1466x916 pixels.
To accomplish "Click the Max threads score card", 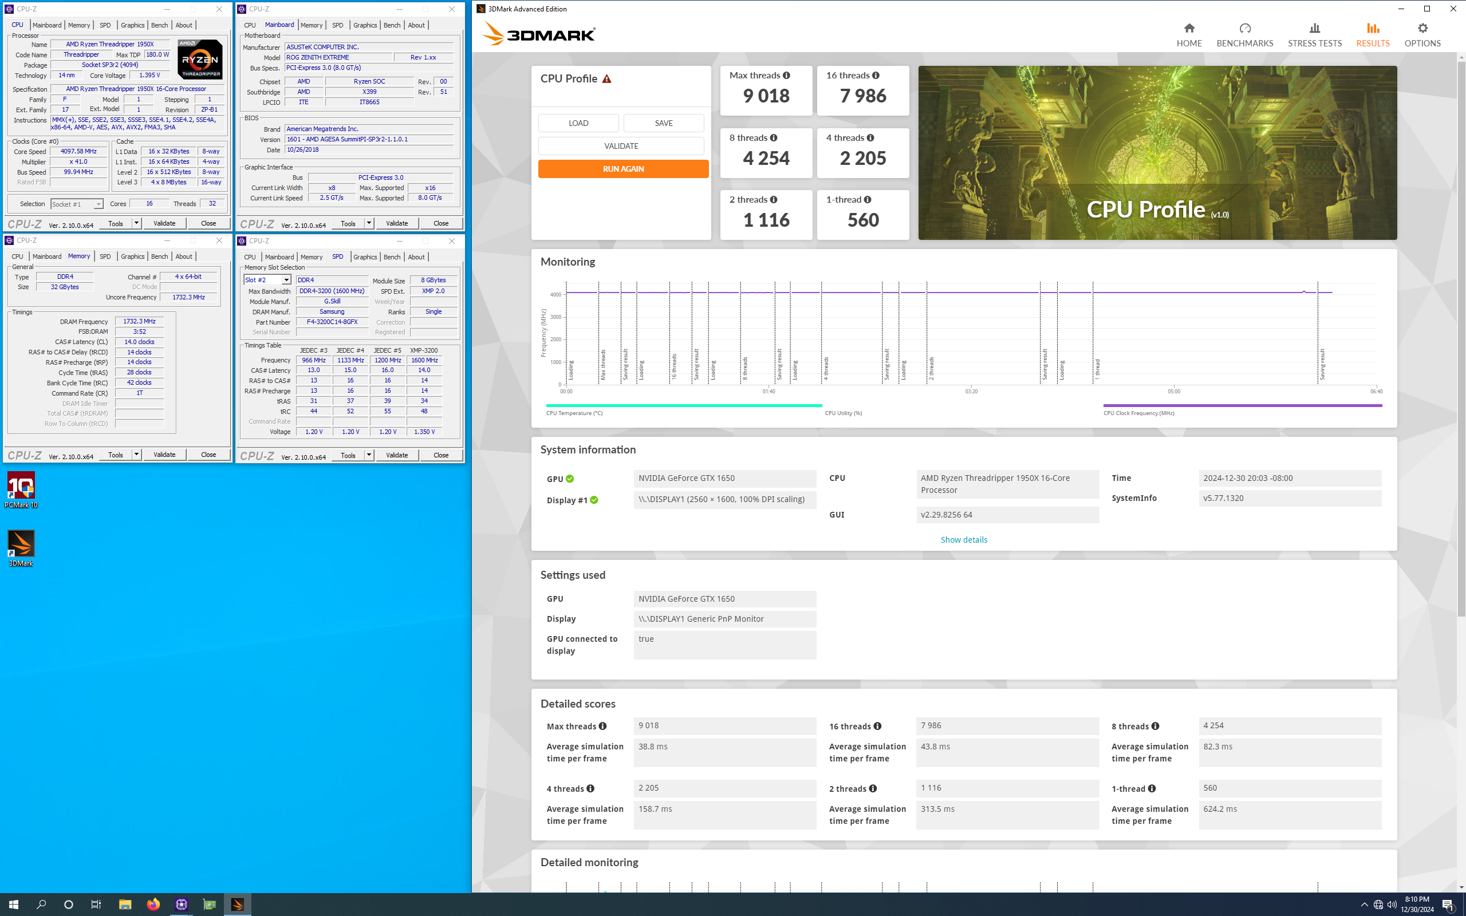I will click(766, 90).
